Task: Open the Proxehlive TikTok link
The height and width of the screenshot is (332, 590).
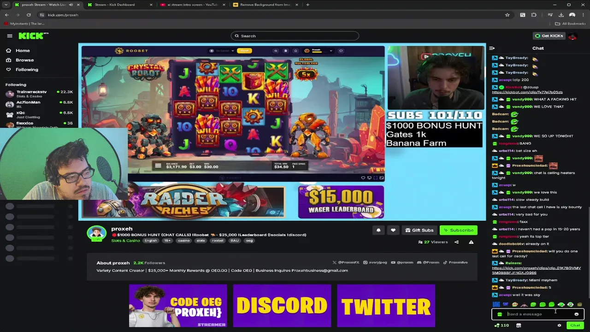Action: [x=455, y=262]
